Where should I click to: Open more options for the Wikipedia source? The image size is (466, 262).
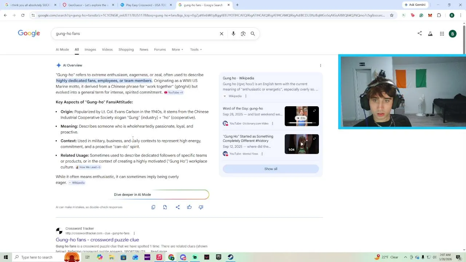click(x=246, y=96)
